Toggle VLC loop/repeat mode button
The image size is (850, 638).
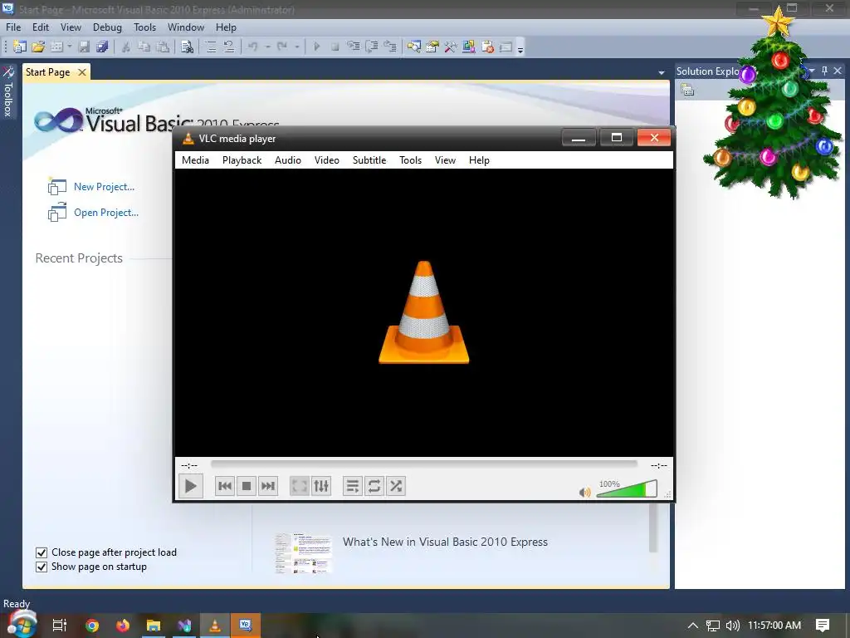click(x=374, y=485)
